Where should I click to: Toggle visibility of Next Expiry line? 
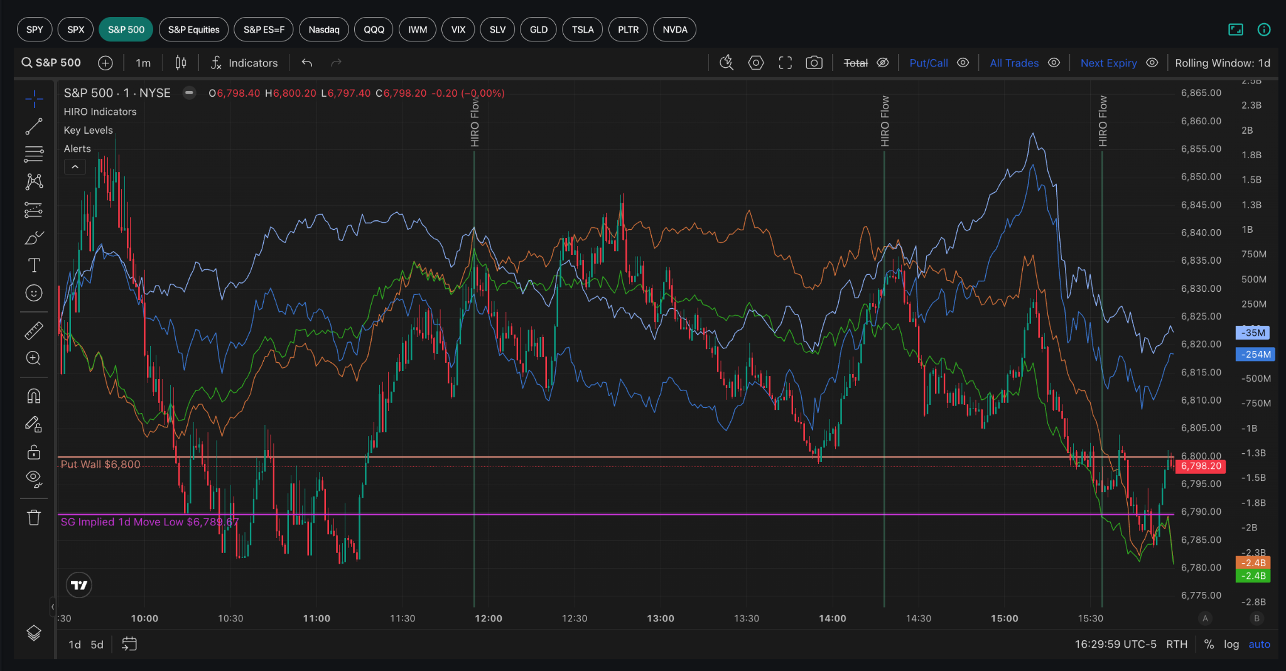tap(1152, 63)
